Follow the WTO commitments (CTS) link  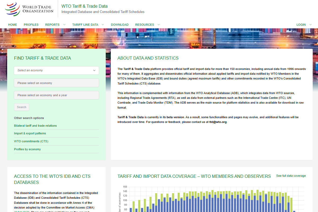31,141
